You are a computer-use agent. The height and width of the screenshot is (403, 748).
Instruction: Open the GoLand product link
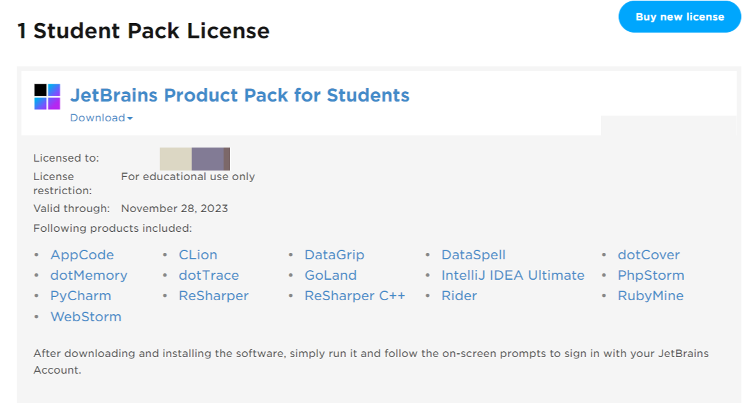coord(331,275)
